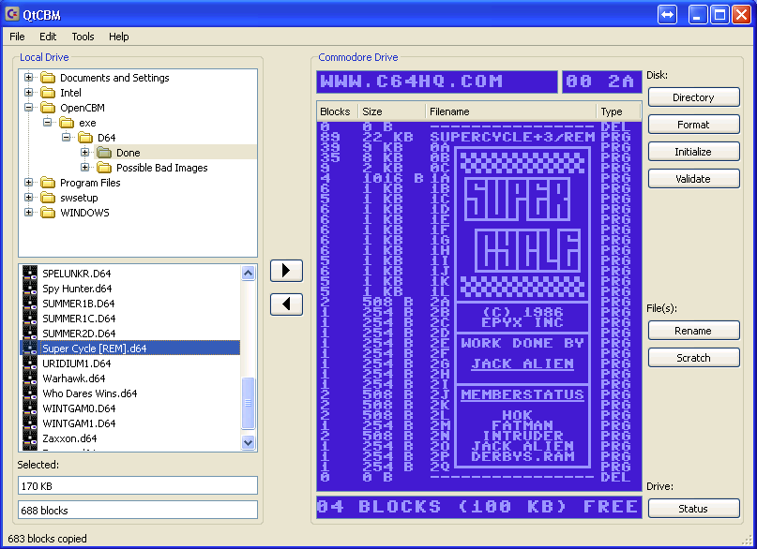
Task: Click the drive Status button
Action: point(693,509)
